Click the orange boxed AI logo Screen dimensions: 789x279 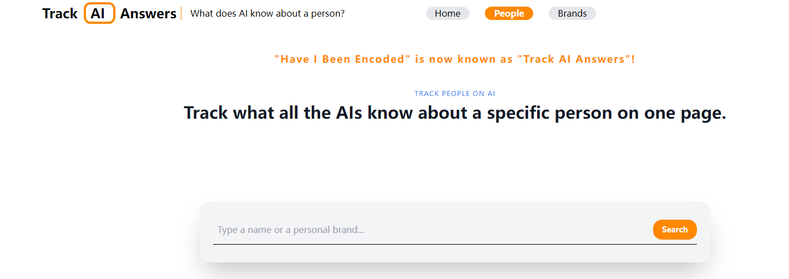point(99,13)
